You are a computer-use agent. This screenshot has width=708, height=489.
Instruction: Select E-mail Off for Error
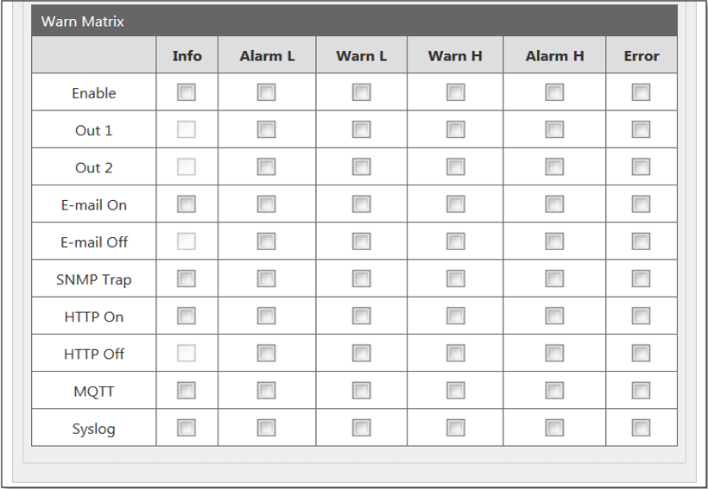641,241
